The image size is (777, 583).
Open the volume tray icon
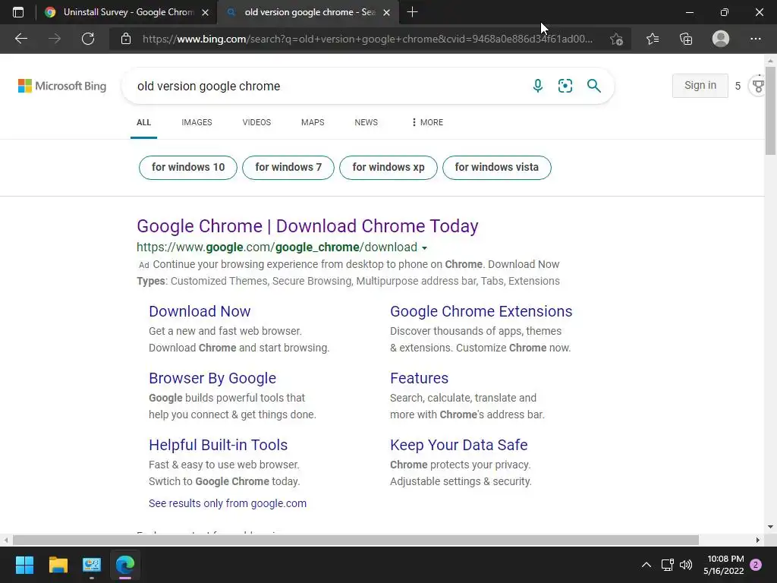[686, 565]
